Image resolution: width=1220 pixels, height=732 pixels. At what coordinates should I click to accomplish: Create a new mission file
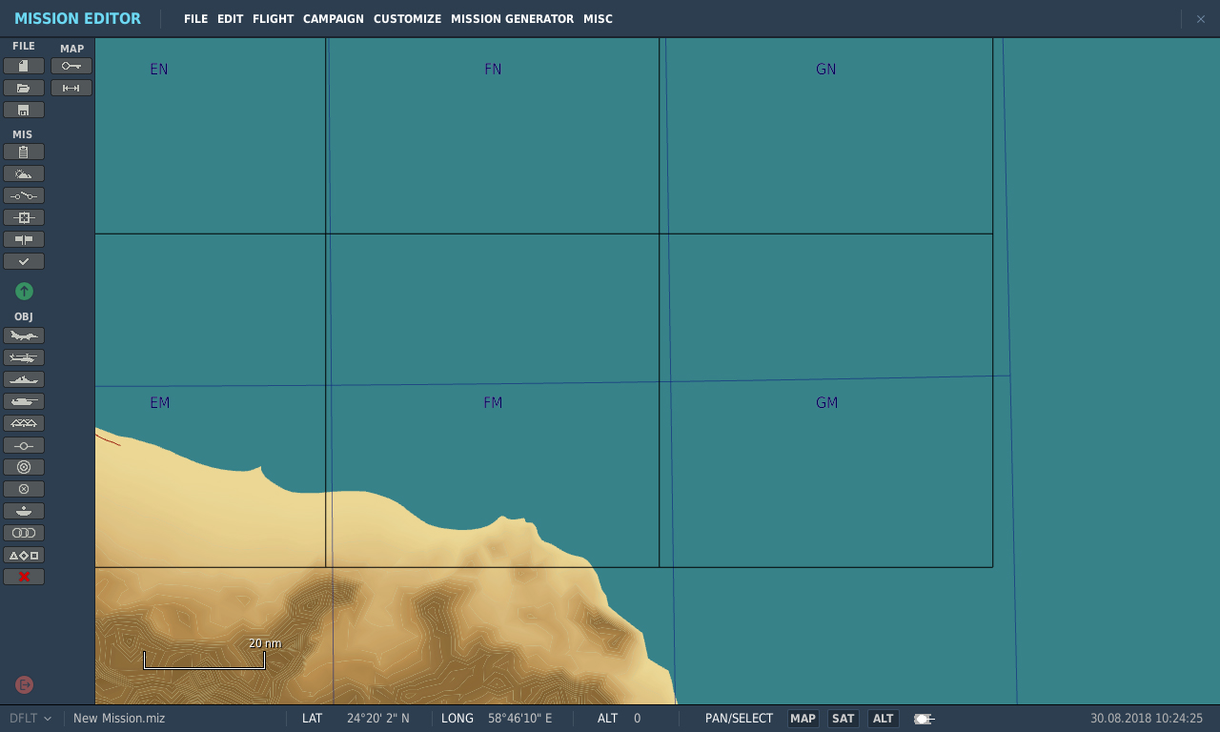tap(24, 66)
